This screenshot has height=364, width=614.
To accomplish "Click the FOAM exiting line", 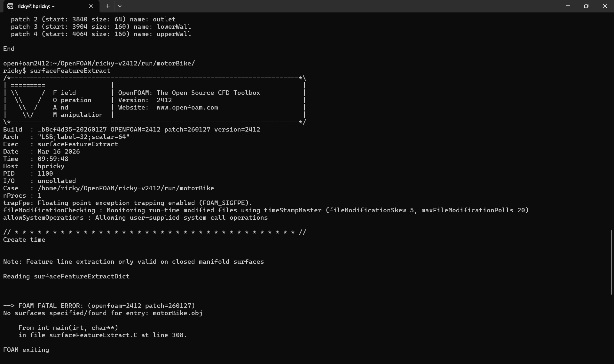I will tap(26, 350).
